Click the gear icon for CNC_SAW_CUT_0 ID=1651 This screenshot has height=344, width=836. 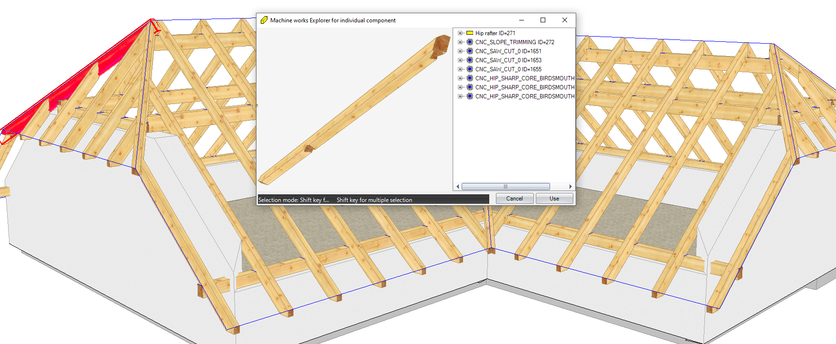(x=470, y=51)
